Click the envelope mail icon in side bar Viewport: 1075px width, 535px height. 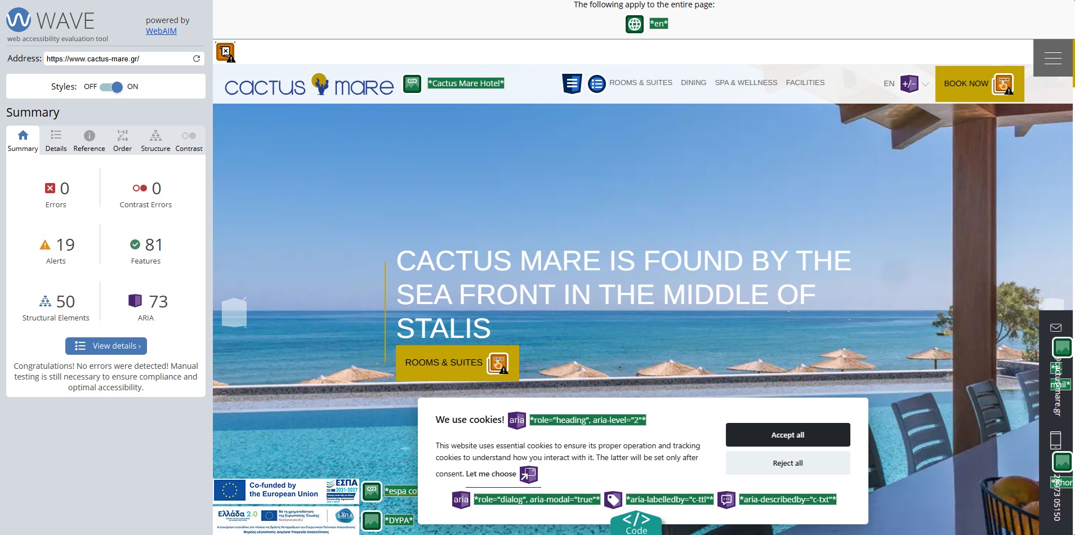coord(1056,327)
